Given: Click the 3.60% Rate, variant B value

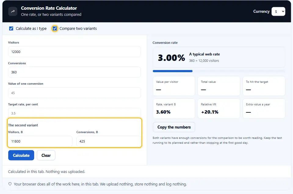Looking at the screenshot, I should tap(163, 112).
